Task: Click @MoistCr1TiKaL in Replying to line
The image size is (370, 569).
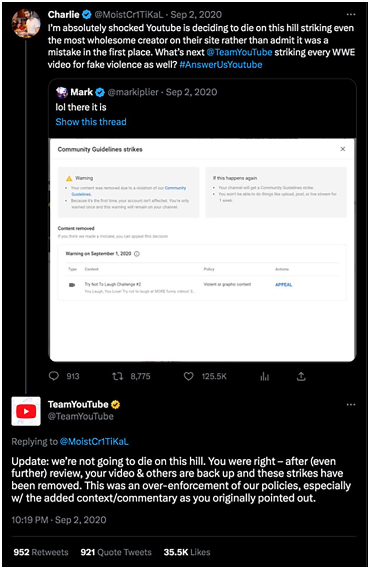Action: (94, 441)
